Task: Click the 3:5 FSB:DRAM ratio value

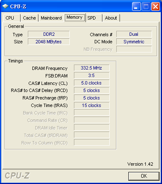Action: pyautogui.click(x=91, y=75)
